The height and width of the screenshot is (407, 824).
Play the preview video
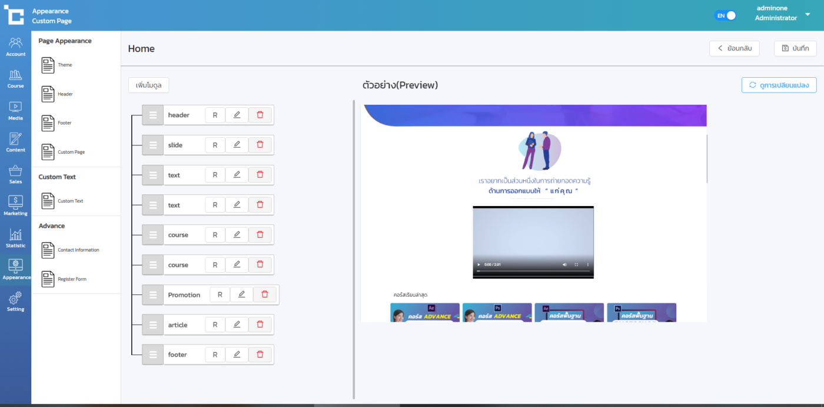click(x=479, y=264)
